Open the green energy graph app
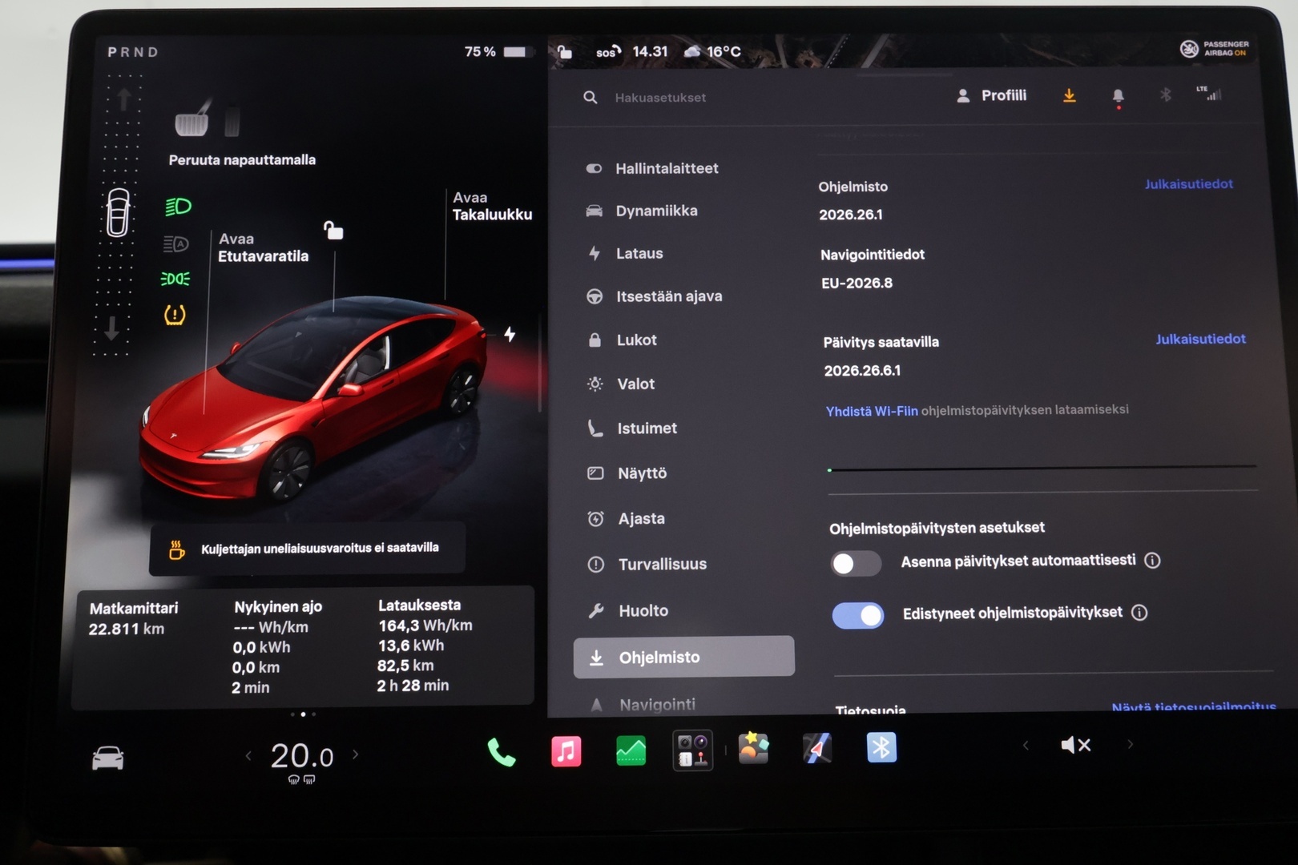Image resolution: width=1298 pixels, height=865 pixels. 631,751
